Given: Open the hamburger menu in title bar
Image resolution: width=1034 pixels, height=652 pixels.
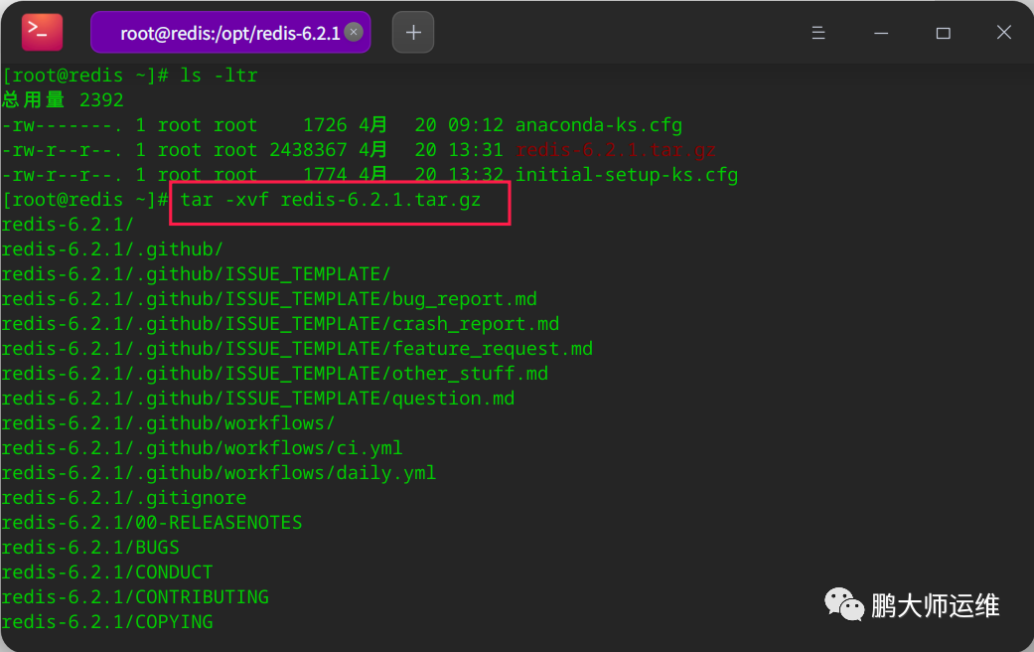Looking at the screenshot, I should click(x=817, y=33).
